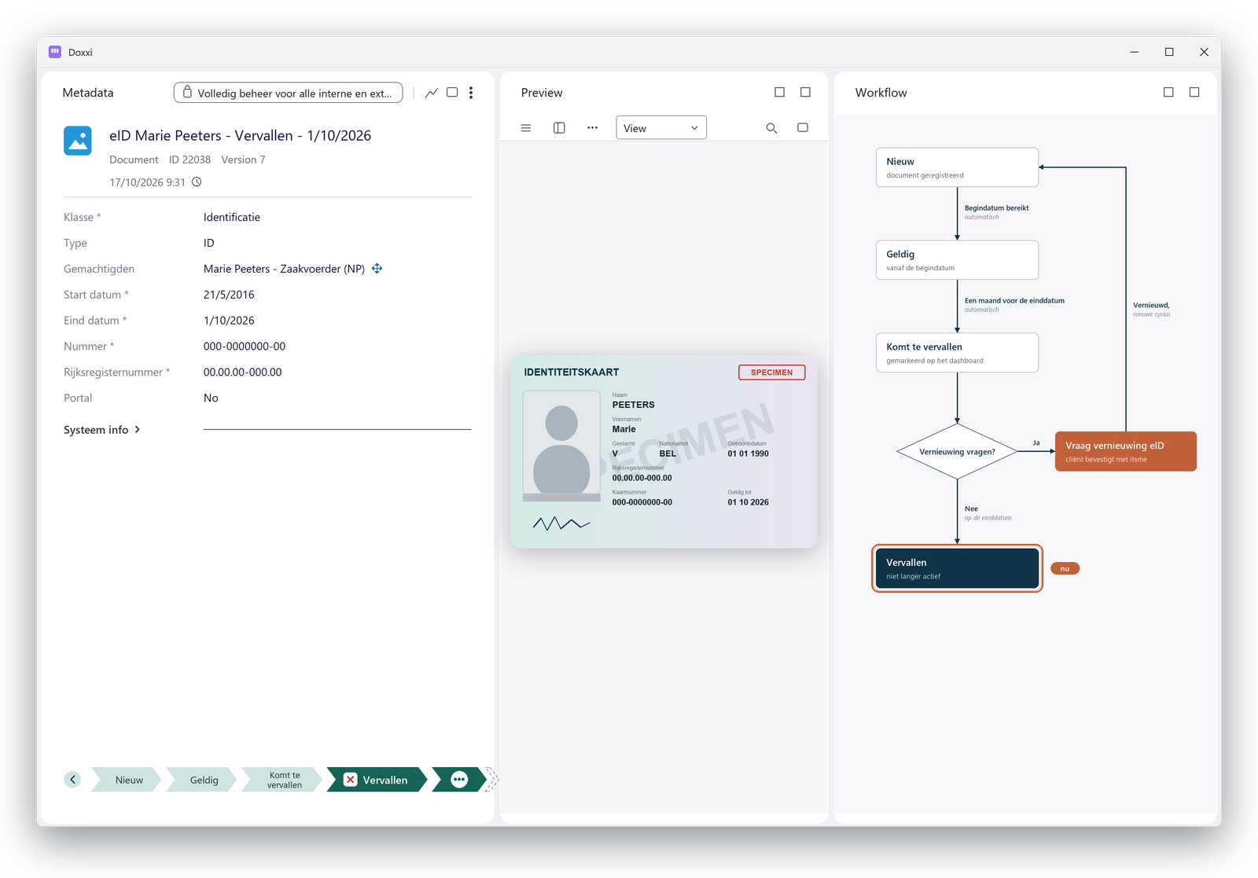The height and width of the screenshot is (878, 1258).
Task: Select the Nieuw status step
Action: click(128, 780)
